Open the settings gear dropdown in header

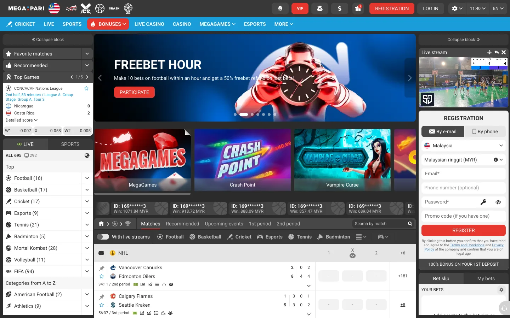[x=457, y=8]
